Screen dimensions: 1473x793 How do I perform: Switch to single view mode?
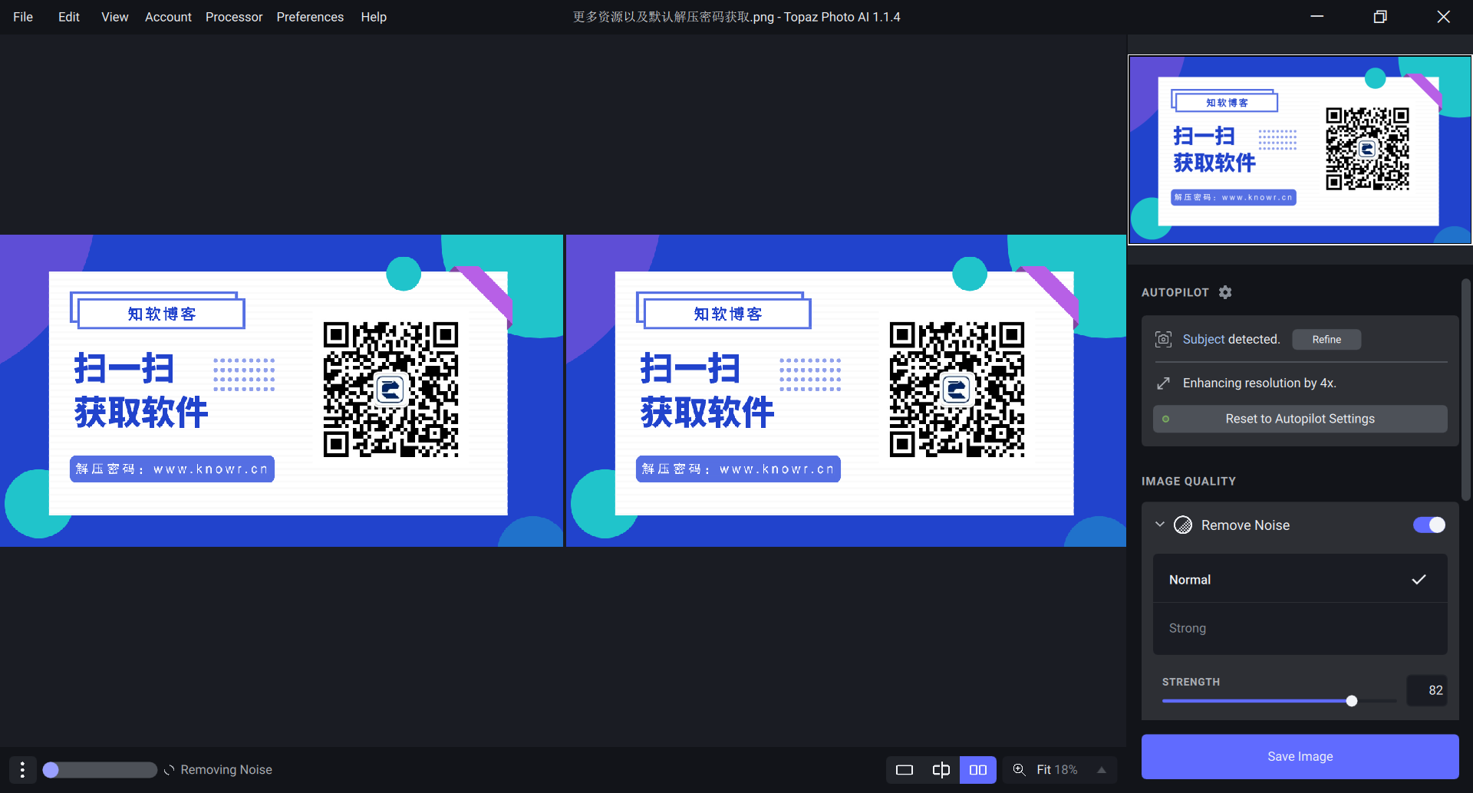905,769
